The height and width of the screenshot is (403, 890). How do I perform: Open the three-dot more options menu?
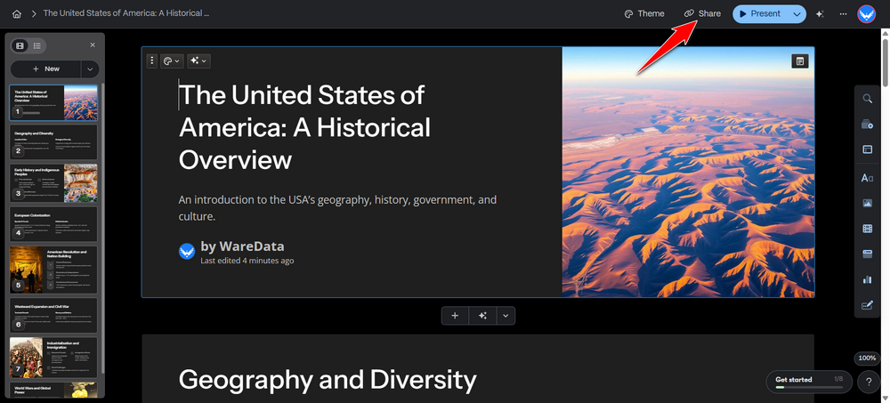pyautogui.click(x=843, y=13)
